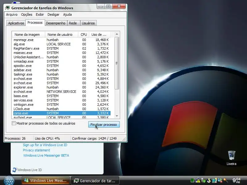Select the services.exe process row
The image size is (247, 185).
coord(62,100)
